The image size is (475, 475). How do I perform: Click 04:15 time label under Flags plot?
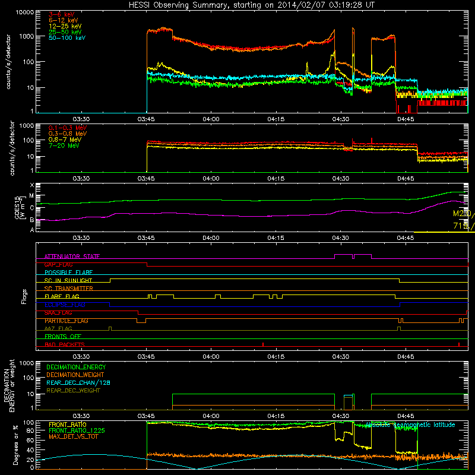coord(275,357)
